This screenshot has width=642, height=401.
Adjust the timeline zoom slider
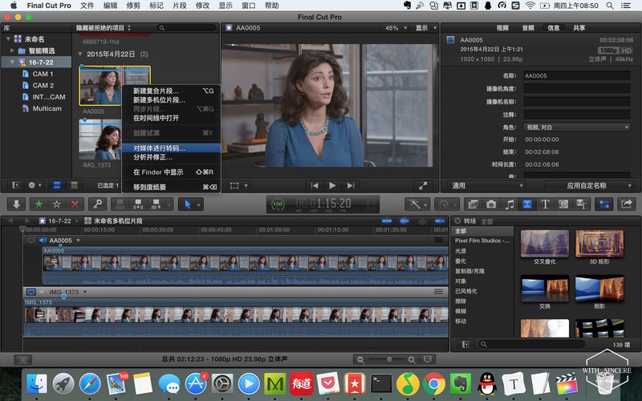pos(389,359)
